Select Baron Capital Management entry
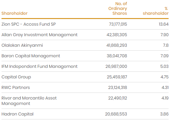The width and height of the screenshot is (171, 120). coord(31,56)
